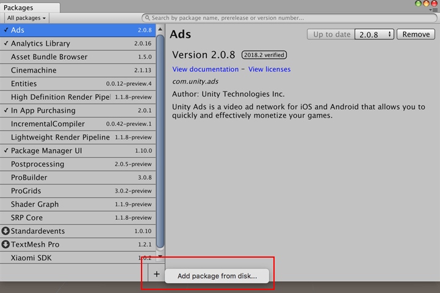The width and height of the screenshot is (440, 293).
Task: Select the ProBuilder package
Action: [x=78, y=177]
